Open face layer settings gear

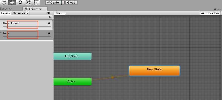[49, 34]
